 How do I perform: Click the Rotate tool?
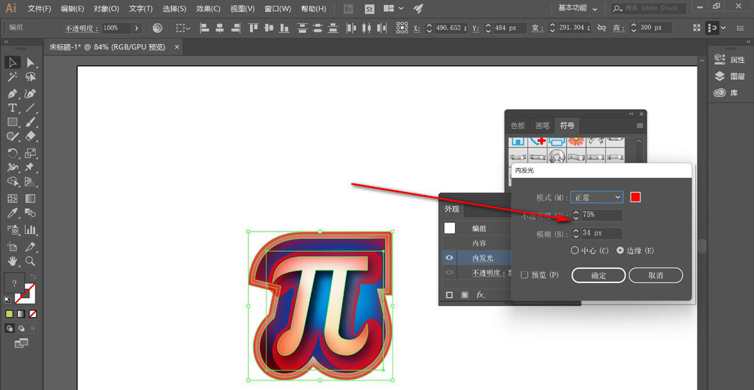(x=12, y=153)
